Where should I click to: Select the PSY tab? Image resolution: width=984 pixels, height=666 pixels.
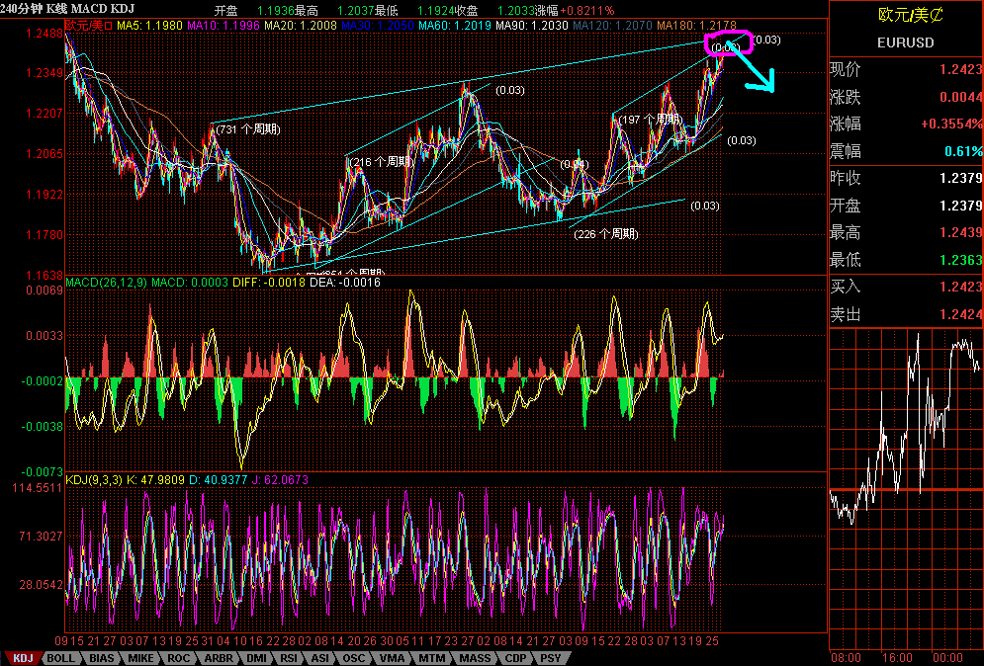click(551, 658)
